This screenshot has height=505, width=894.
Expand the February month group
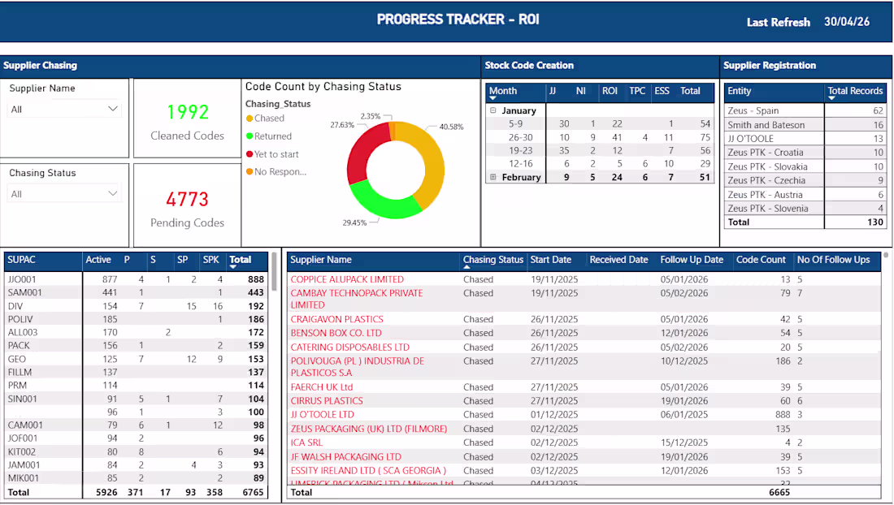tap(493, 176)
